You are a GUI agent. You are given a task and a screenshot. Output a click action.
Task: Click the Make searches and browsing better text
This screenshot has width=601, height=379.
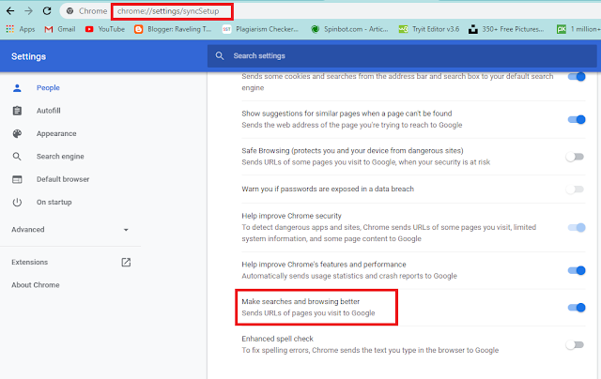pyautogui.click(x=300, y=302)
